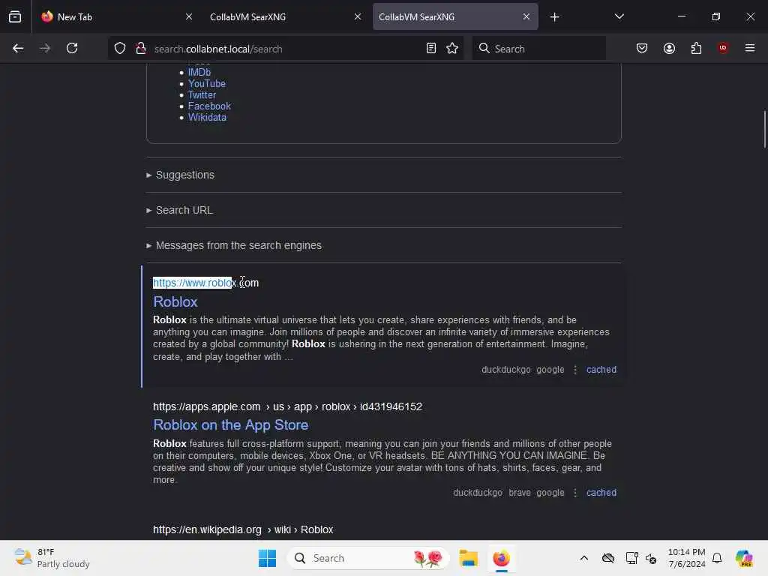Open the weather widget showing 81°F
The width and height of the screenshot is (768, 576).
52,558
